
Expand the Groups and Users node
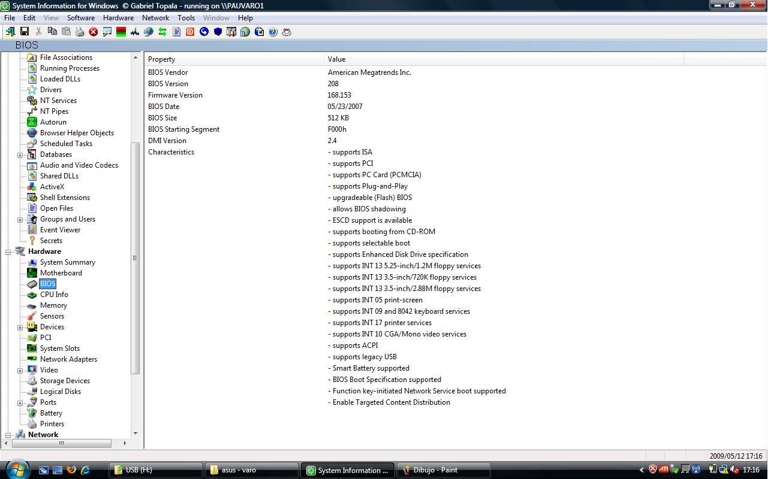20,220
